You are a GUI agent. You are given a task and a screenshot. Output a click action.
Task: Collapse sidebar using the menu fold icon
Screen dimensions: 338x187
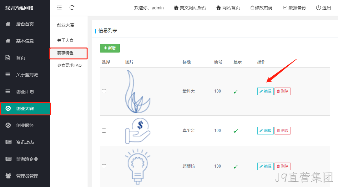(59, 8)
